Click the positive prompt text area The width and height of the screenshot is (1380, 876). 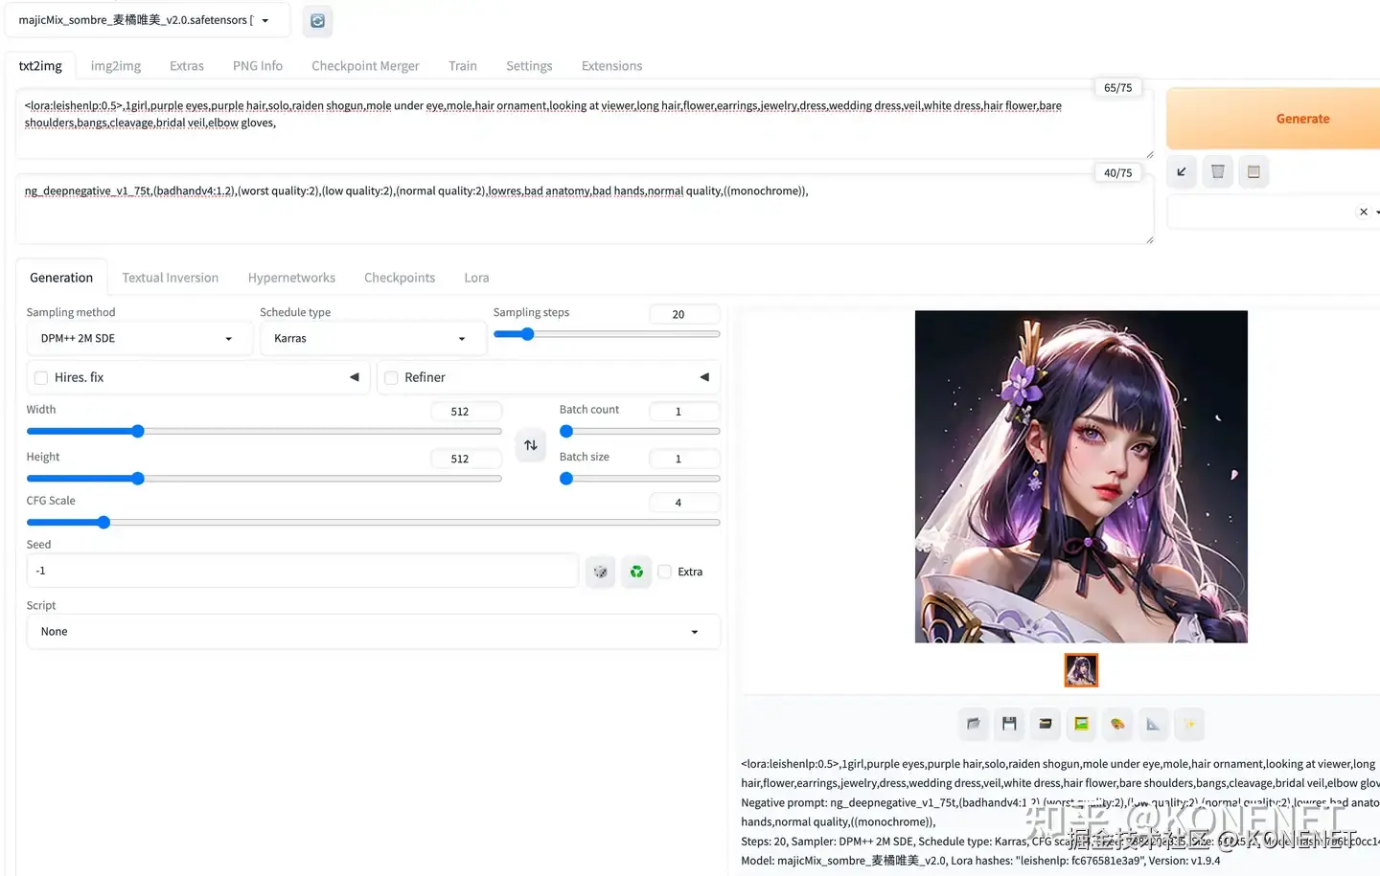click(584, 124)
